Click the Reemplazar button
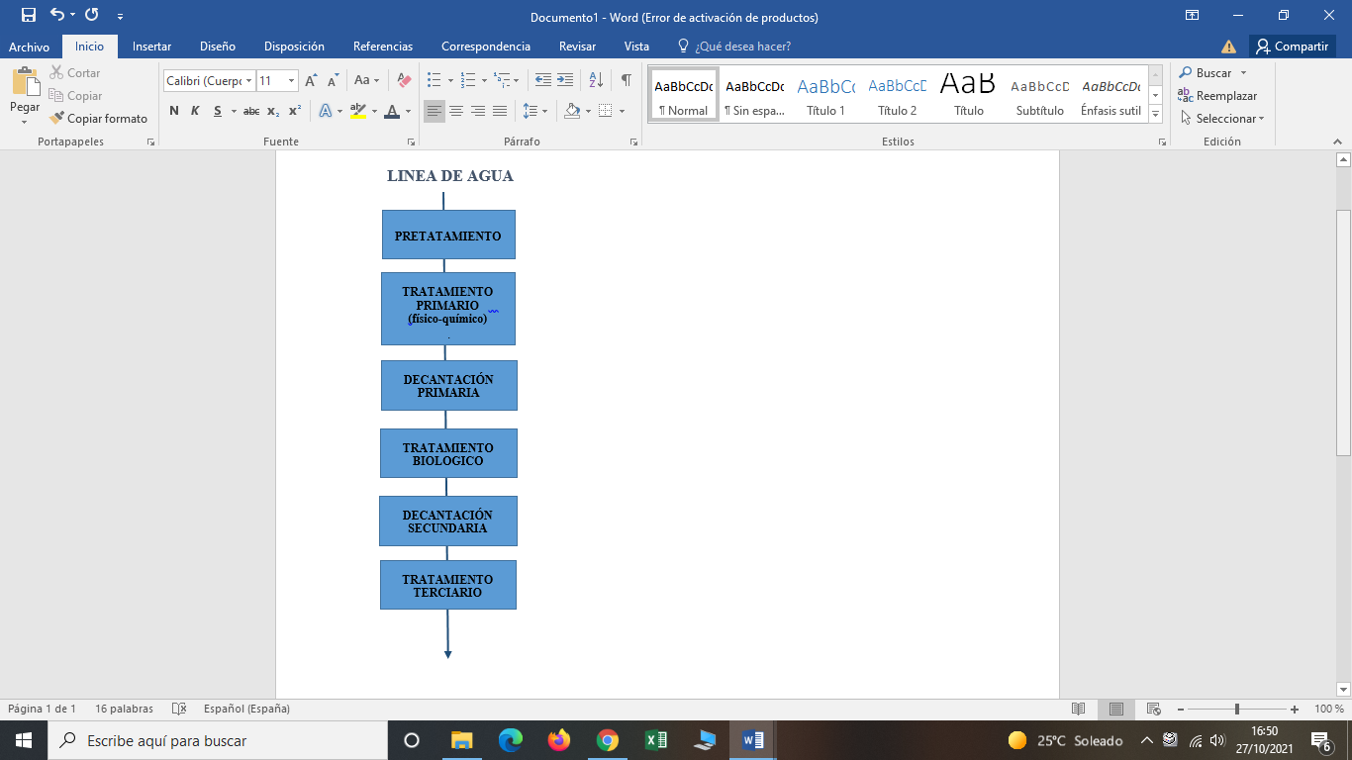Screen dimensions: 1352x760 [1217, 96]
